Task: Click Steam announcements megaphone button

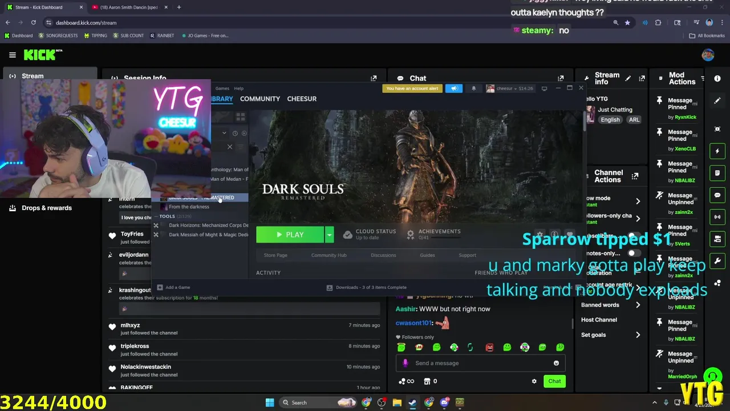Action: point(454,88)
